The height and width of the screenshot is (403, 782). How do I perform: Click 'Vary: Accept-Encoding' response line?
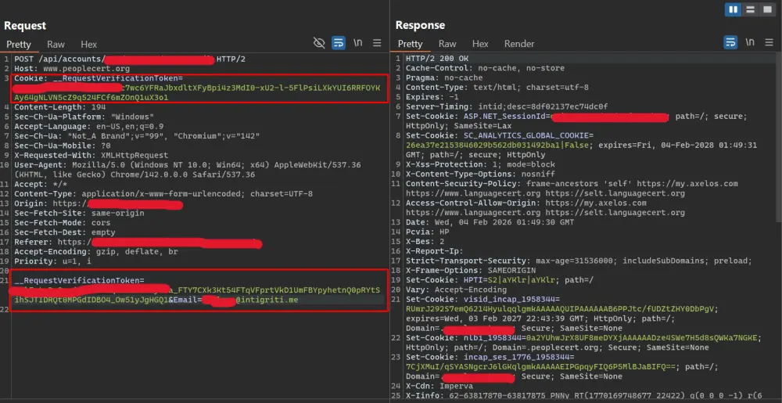(x=456, y=290)
